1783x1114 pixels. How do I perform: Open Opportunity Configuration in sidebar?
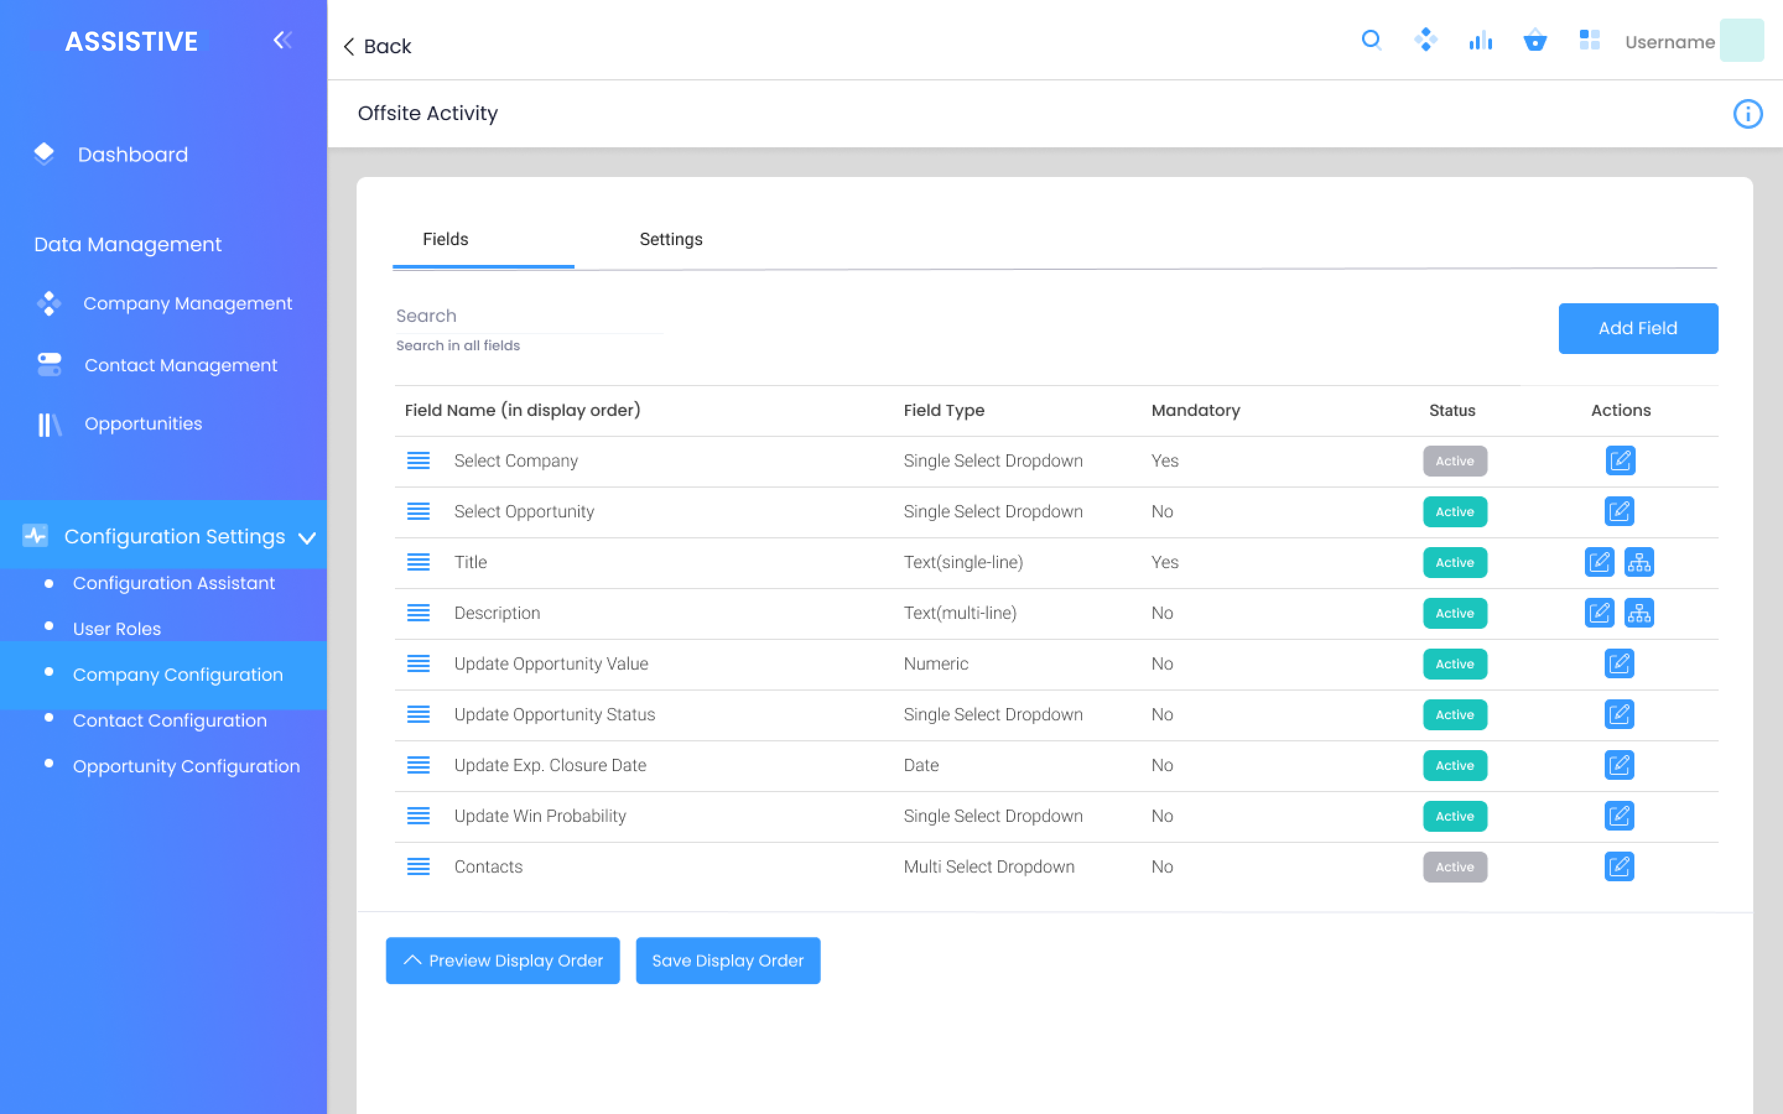click(186, 766)
